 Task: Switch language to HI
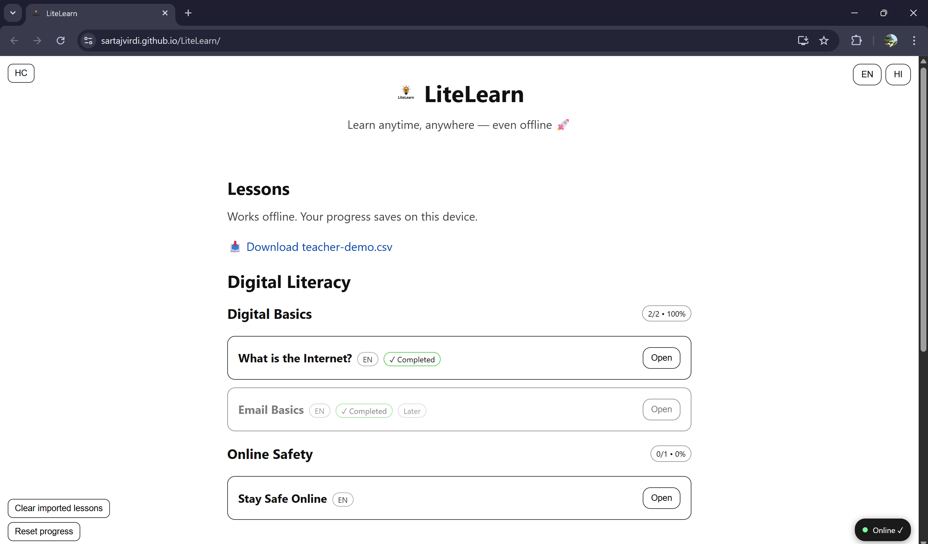point(897,74)
